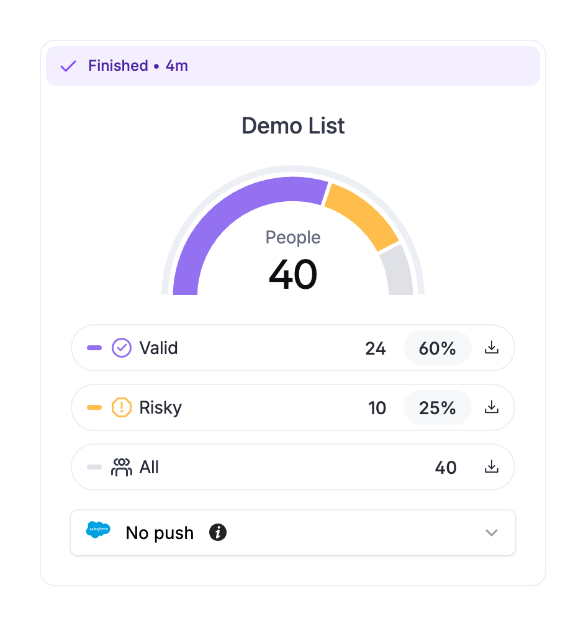The height and width of the screenshot is (626, 586).
Task: Click the download icon for Valid contacts
Action: (x=491, y=348)
